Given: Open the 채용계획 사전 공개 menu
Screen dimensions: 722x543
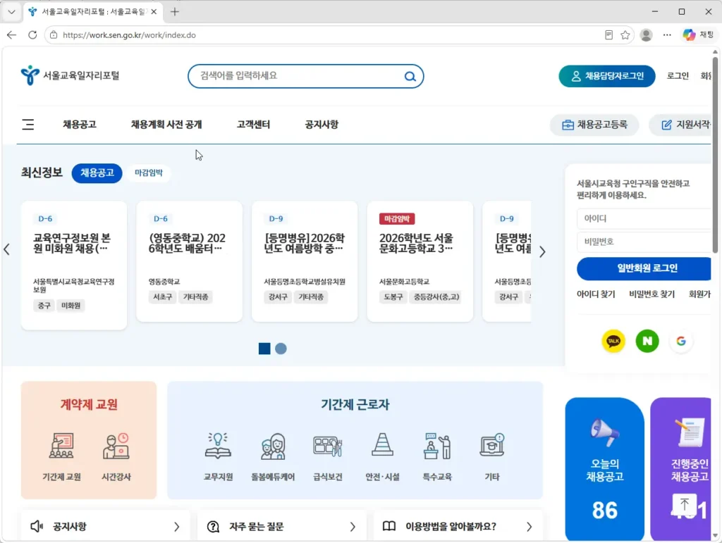Looking at the screenshot, I should (166, 125).
